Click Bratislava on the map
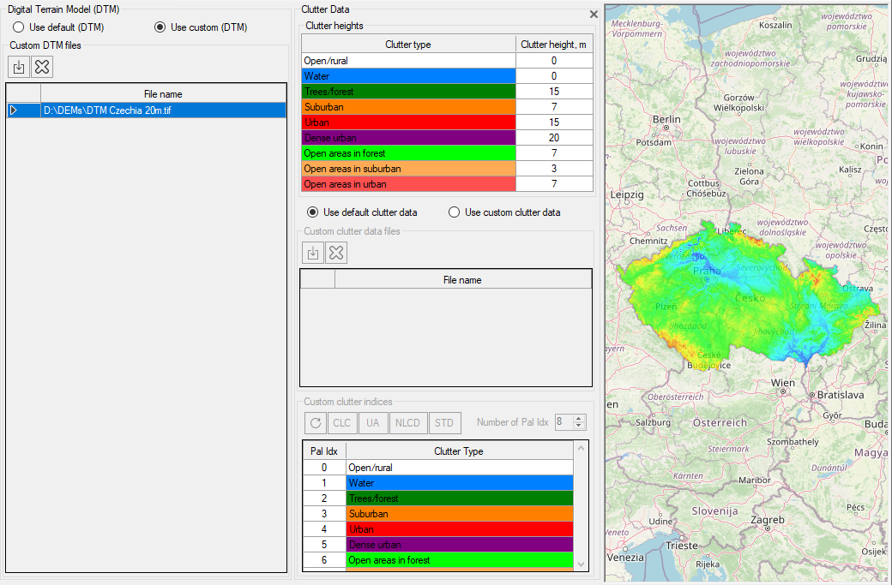 pos(841,395)
